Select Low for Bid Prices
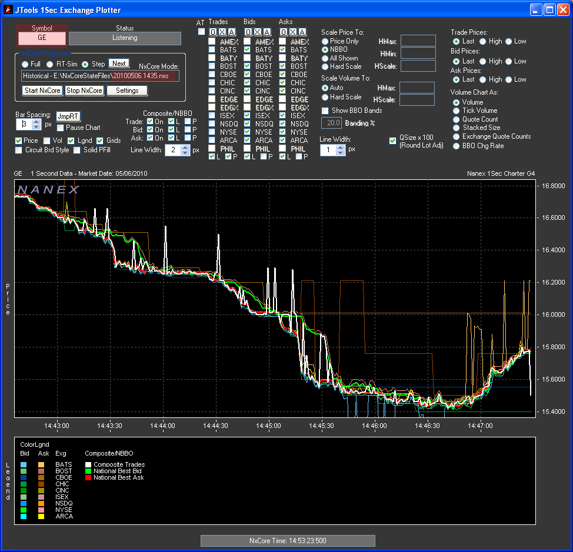 tap(508, 61)
